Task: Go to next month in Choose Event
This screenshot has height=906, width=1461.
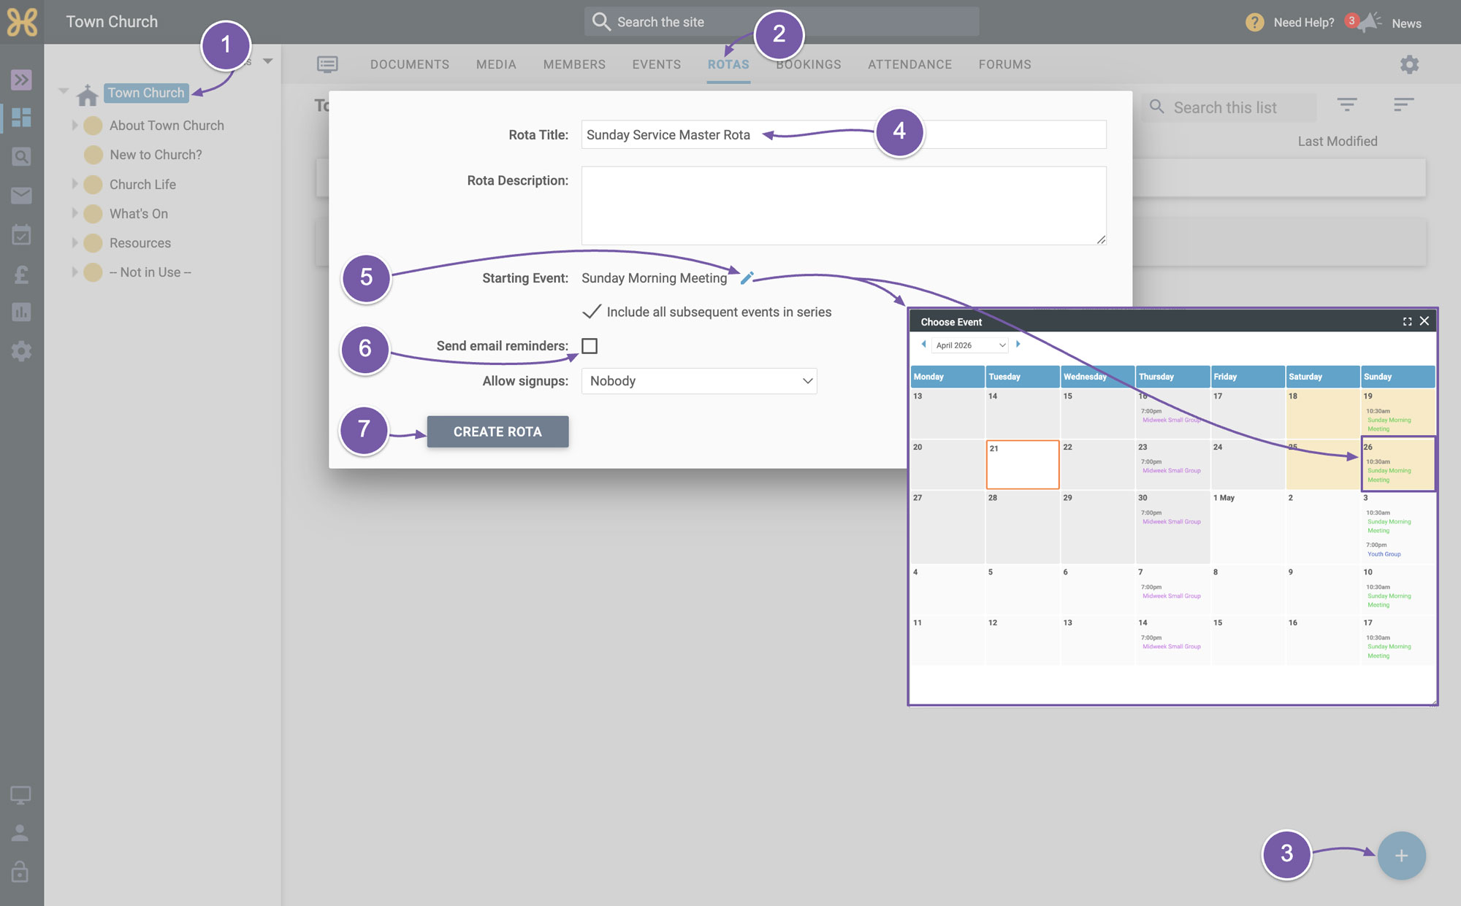Action: 1018,344
